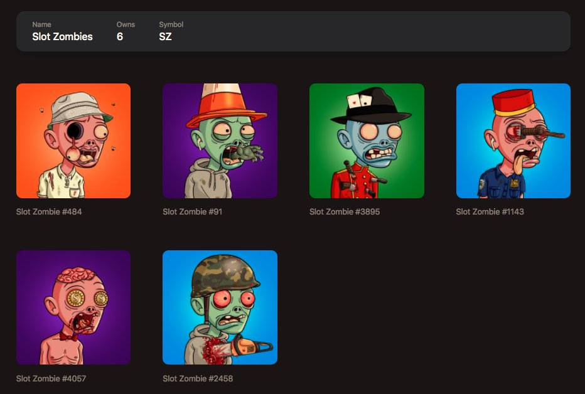Click the owns count '6'

click(120, 36)
